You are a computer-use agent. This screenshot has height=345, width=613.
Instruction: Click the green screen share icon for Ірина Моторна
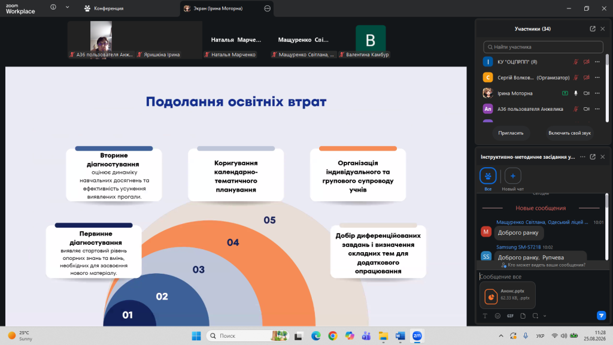pos(565,93)
